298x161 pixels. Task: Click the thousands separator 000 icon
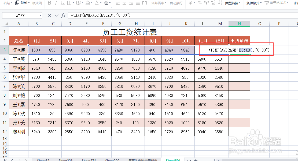coord(206,3)
